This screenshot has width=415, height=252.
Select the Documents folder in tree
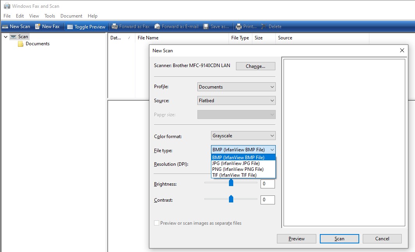[x=37, y=44]
